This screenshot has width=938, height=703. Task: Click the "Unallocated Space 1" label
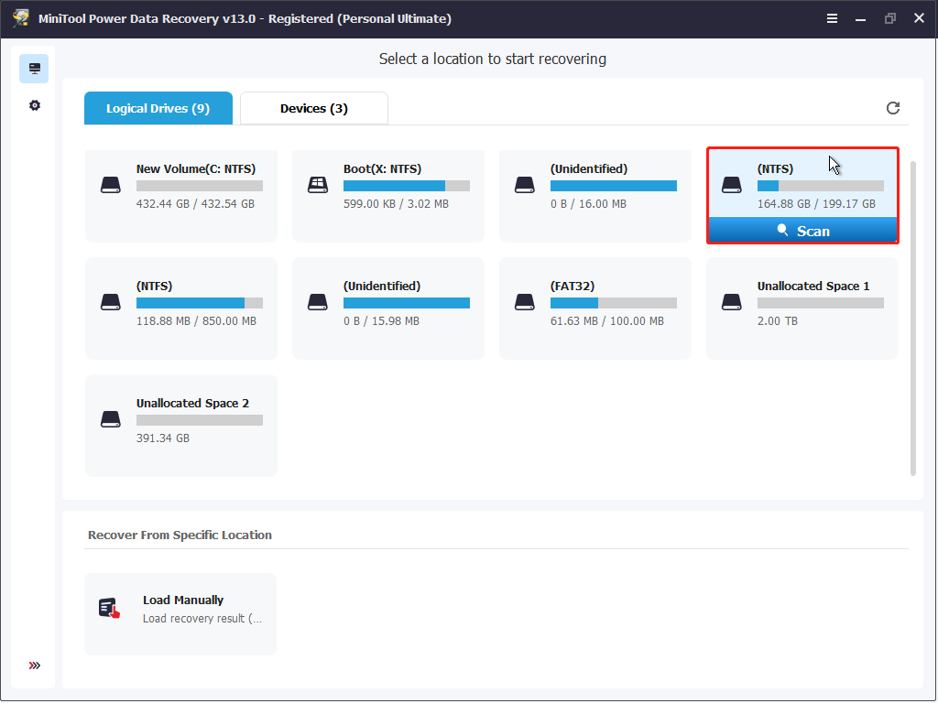click(x=813, y=287)
